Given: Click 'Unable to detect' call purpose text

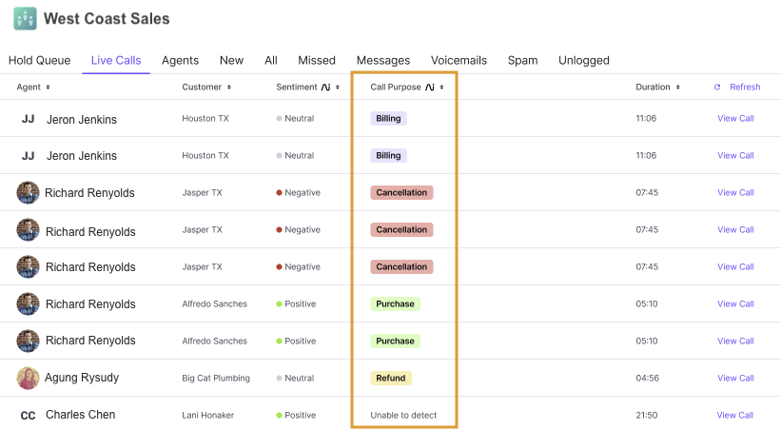Looking at the screenshot, I should click(x=403, y=415).
